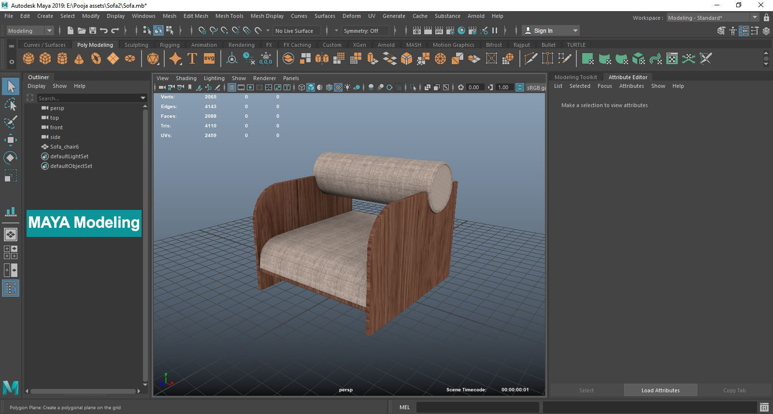This screenshot has width=773, height=414.
Task: Open the Render Settings icon
Action: pyautogui.click(x=450, y=30)
